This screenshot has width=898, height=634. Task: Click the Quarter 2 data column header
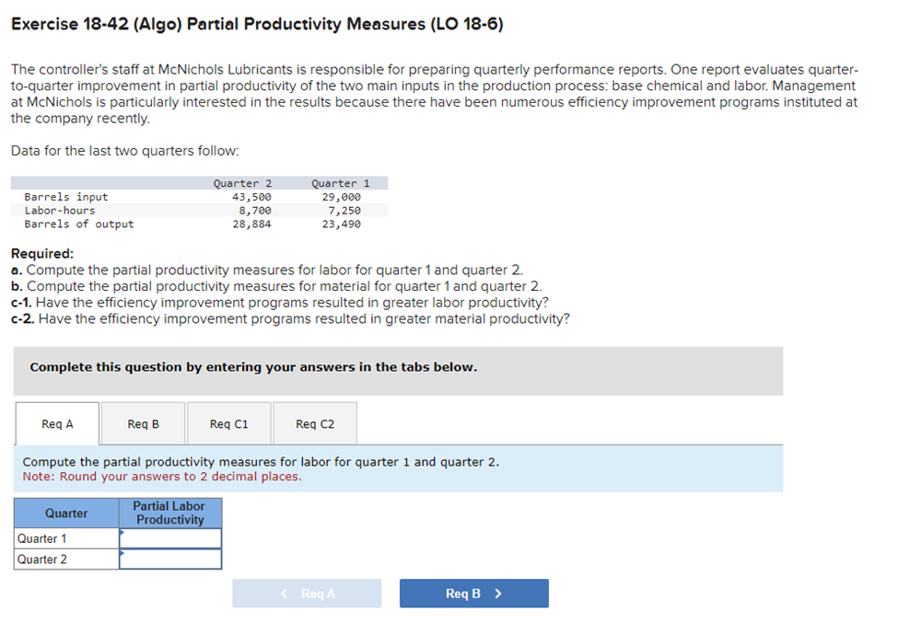242,183
